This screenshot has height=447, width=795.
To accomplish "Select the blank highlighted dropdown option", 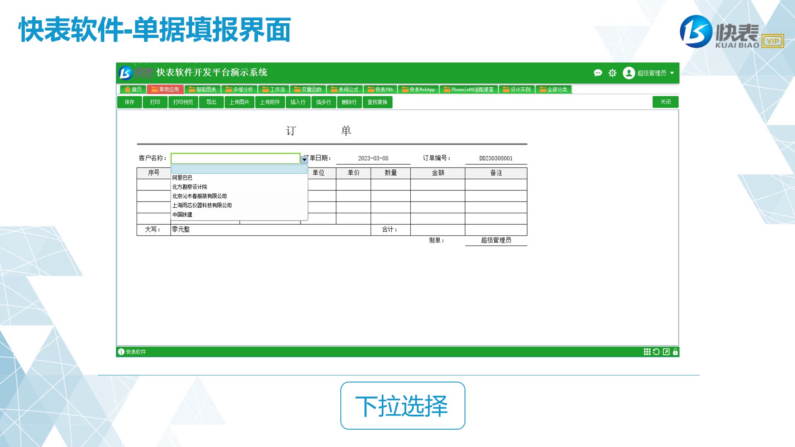I will (x=239, y=169).
